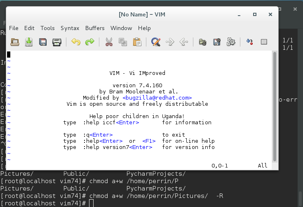Screen dimensions: 303x207
Task: Click the Run script gears icon
Action: point(231,42)
